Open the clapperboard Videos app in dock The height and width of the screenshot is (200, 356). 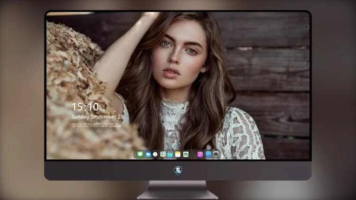[x=170, y=155]
